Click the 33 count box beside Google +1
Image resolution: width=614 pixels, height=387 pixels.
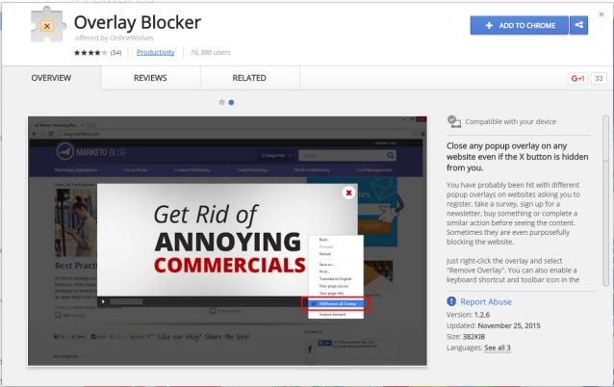tap(599, 78)
